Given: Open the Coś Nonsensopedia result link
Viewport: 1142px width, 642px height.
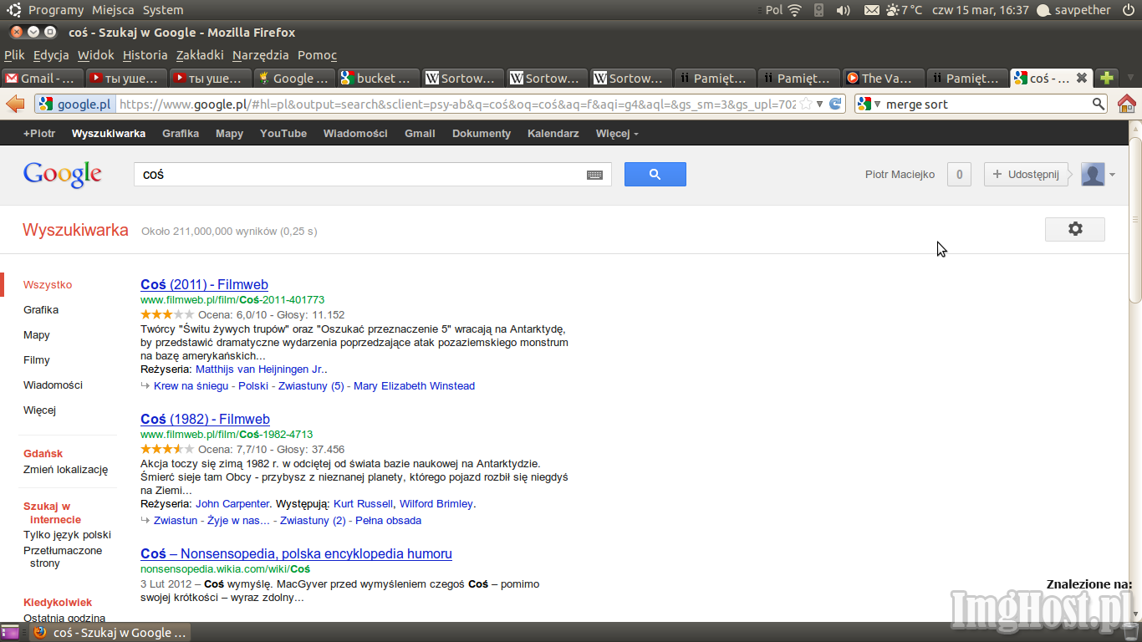Looking at the screenshot, I should pyautogui.click(x=296, y=553).
